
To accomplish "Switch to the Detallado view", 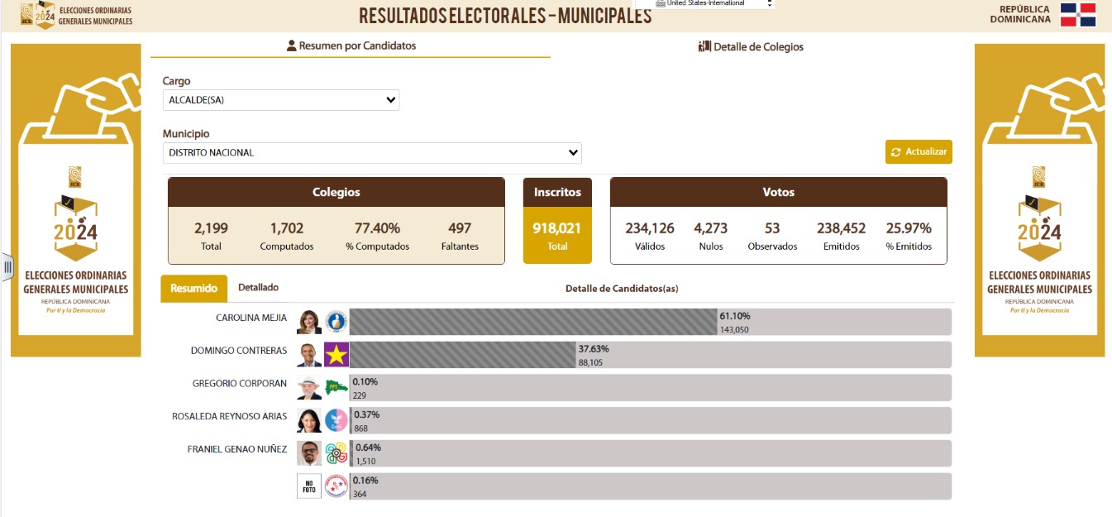I will pyautogui.click(x=258, y=288).
